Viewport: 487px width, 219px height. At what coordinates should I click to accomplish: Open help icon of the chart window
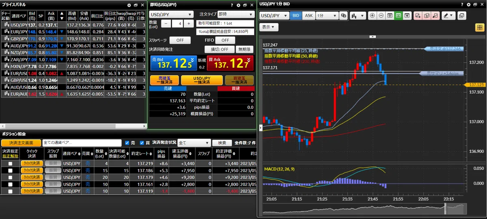pos(463,4)
